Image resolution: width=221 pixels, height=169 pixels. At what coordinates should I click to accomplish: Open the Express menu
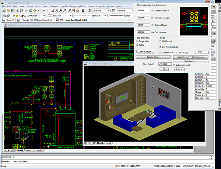[91, 6]
